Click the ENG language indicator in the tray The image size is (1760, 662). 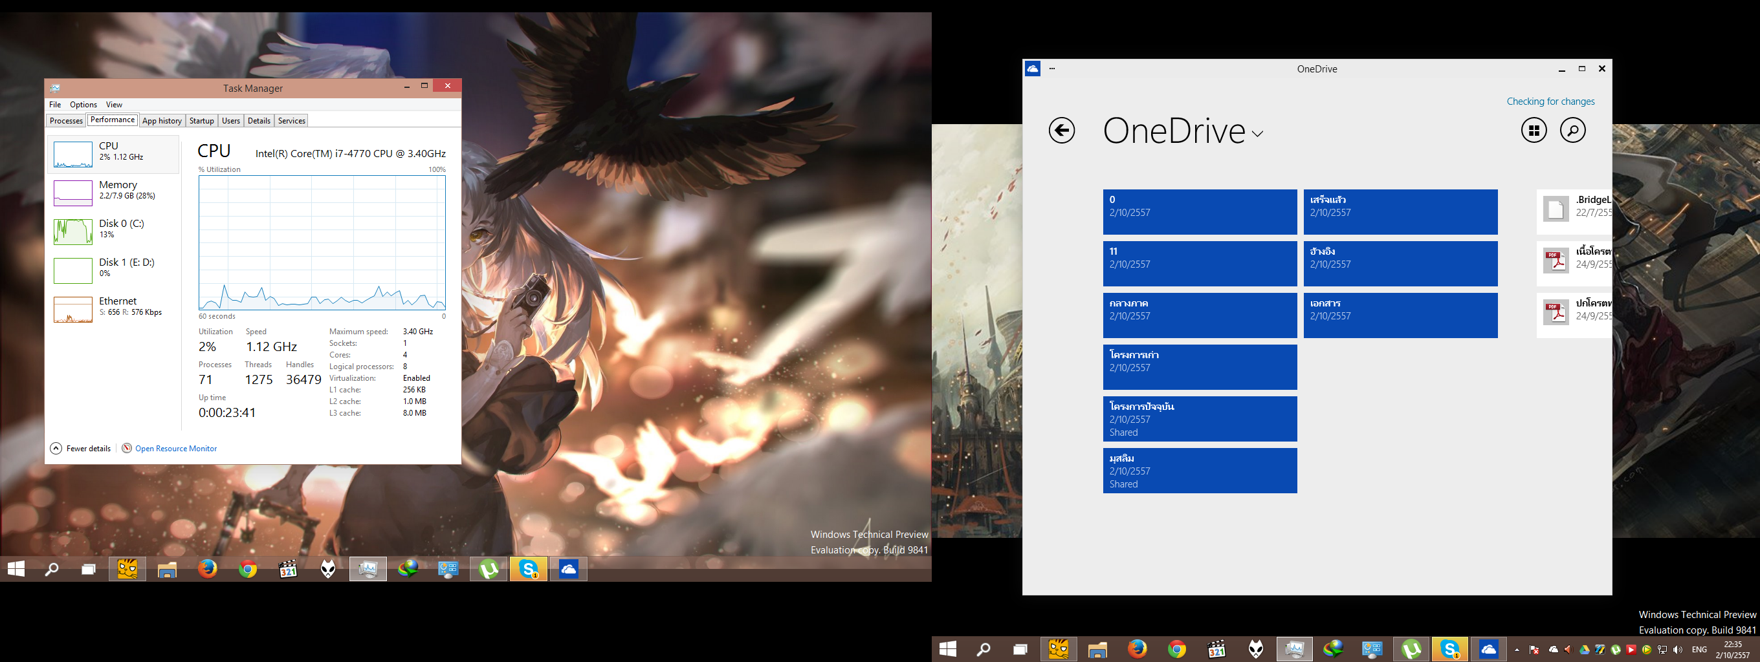click(1699, 650)
